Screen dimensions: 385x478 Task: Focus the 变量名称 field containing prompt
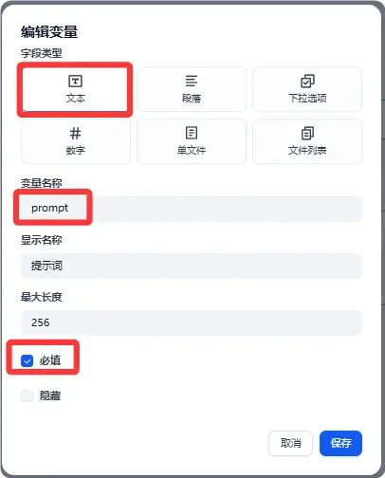(192, 208)
